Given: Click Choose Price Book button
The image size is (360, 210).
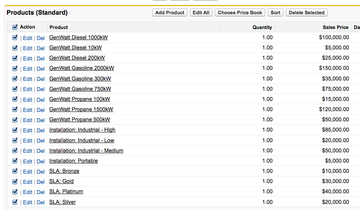Looking at the screenshot, I should coord(240,13).
